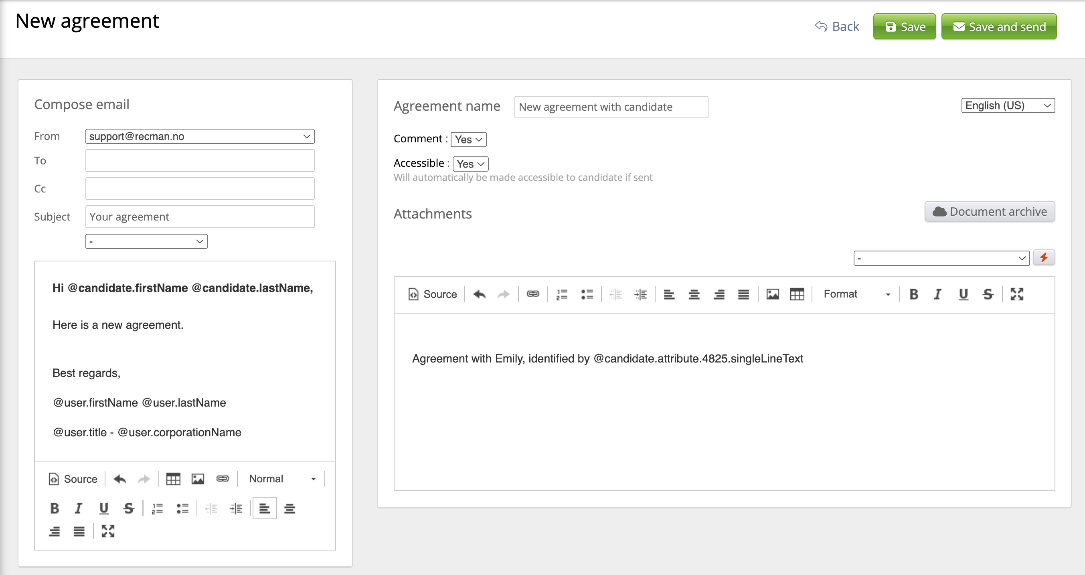This screenshot has height=575, width=1085.
Task: Click the red lightning bolt icon
Action: tap(1043, 257)
